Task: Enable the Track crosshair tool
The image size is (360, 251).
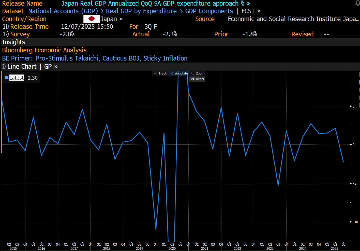Action: coord(160,73)
